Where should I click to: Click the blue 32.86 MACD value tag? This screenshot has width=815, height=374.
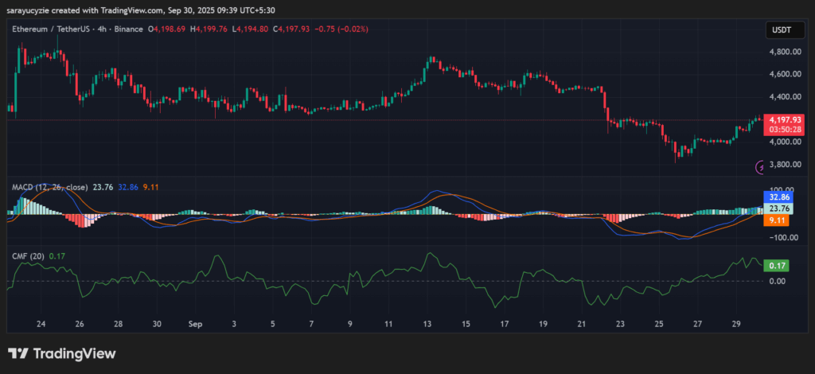(776, 196)
